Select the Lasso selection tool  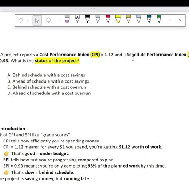coord(49,20)
